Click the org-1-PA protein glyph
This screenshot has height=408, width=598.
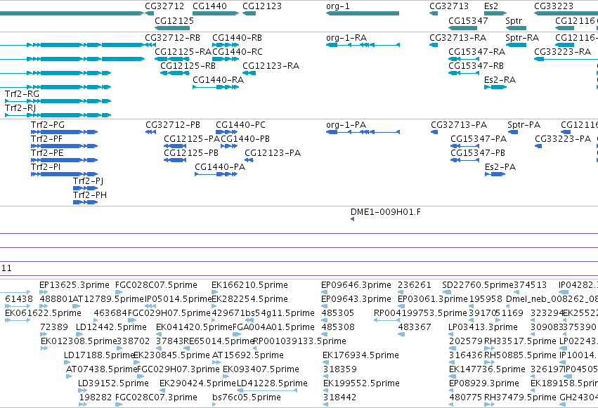click(x=363, y=132)
